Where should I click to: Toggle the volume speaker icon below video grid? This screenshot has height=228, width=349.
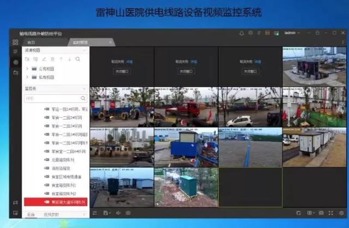[118, 213]
